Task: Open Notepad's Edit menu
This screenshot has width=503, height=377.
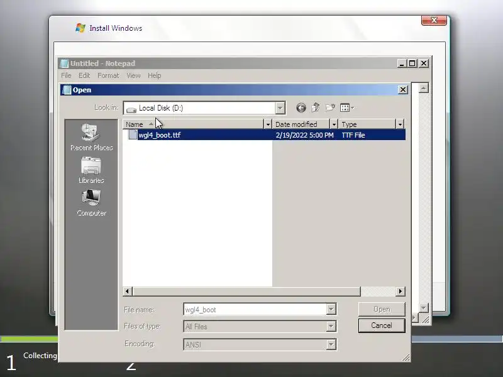Action: point(84,75)
